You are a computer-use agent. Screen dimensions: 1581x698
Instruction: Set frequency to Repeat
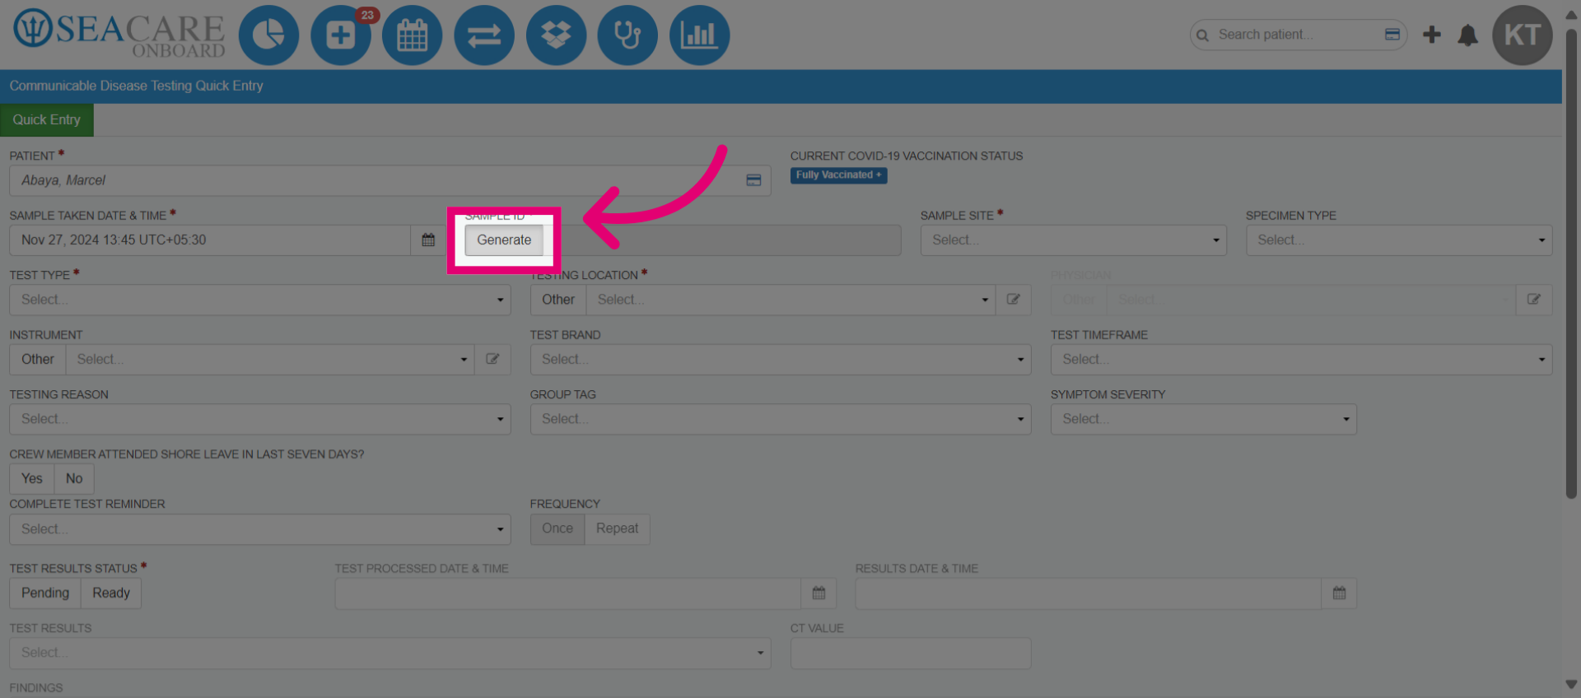(618, 529)
